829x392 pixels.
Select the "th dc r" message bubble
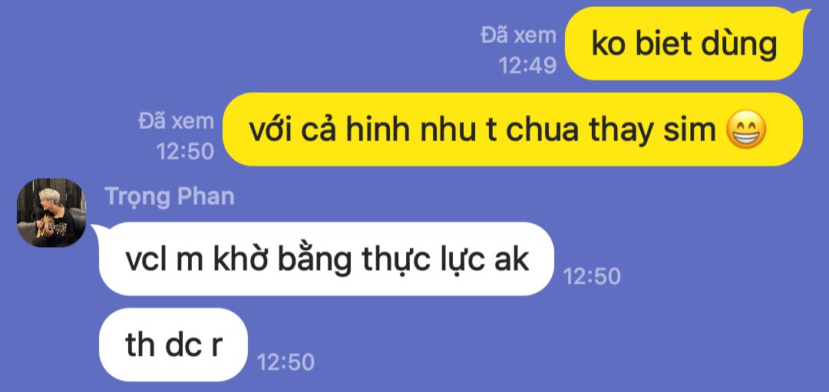point(173,344)
